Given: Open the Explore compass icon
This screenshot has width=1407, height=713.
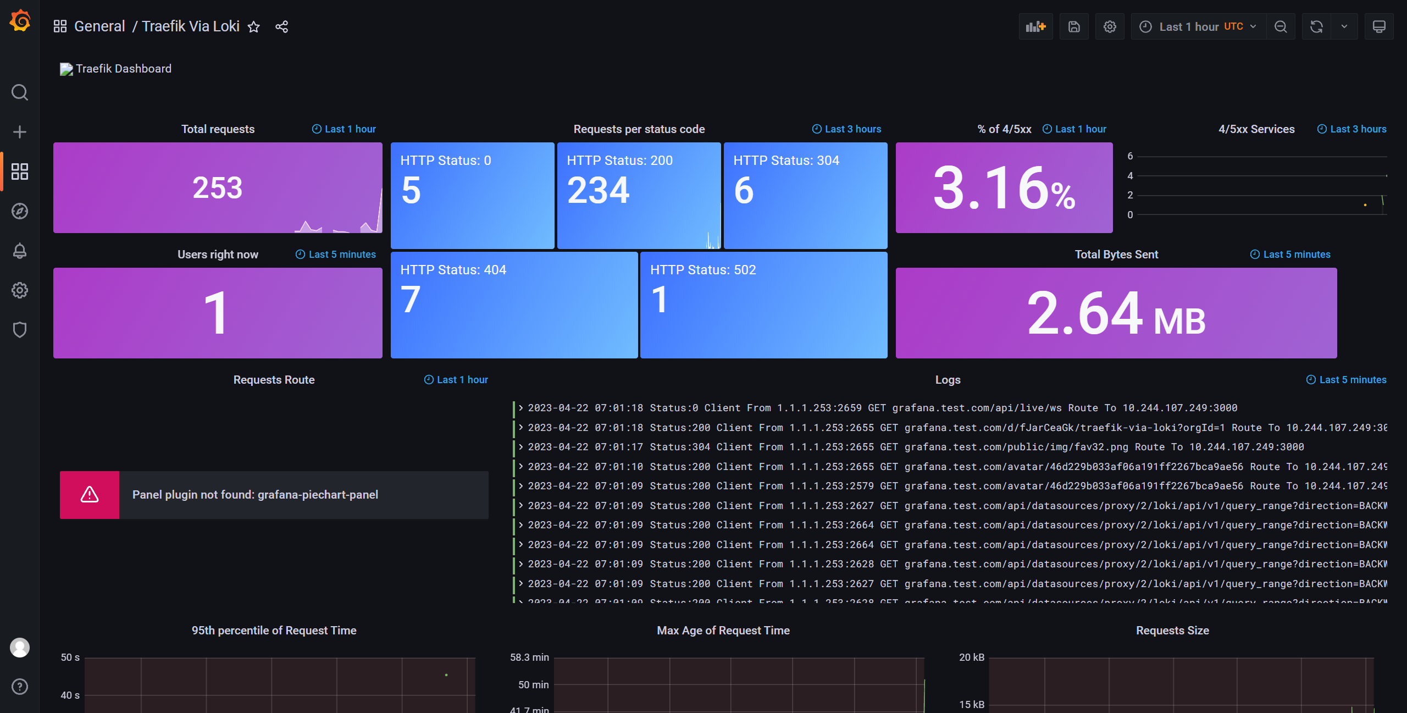Looking at the screenshot, I should click(20, 211).
